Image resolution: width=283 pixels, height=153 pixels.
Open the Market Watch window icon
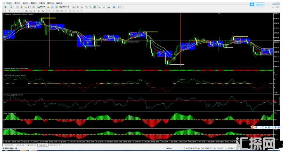17,7
